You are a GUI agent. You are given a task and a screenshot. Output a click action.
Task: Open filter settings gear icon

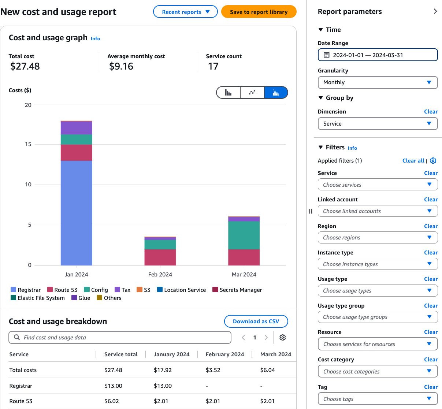tap(433, 161)
